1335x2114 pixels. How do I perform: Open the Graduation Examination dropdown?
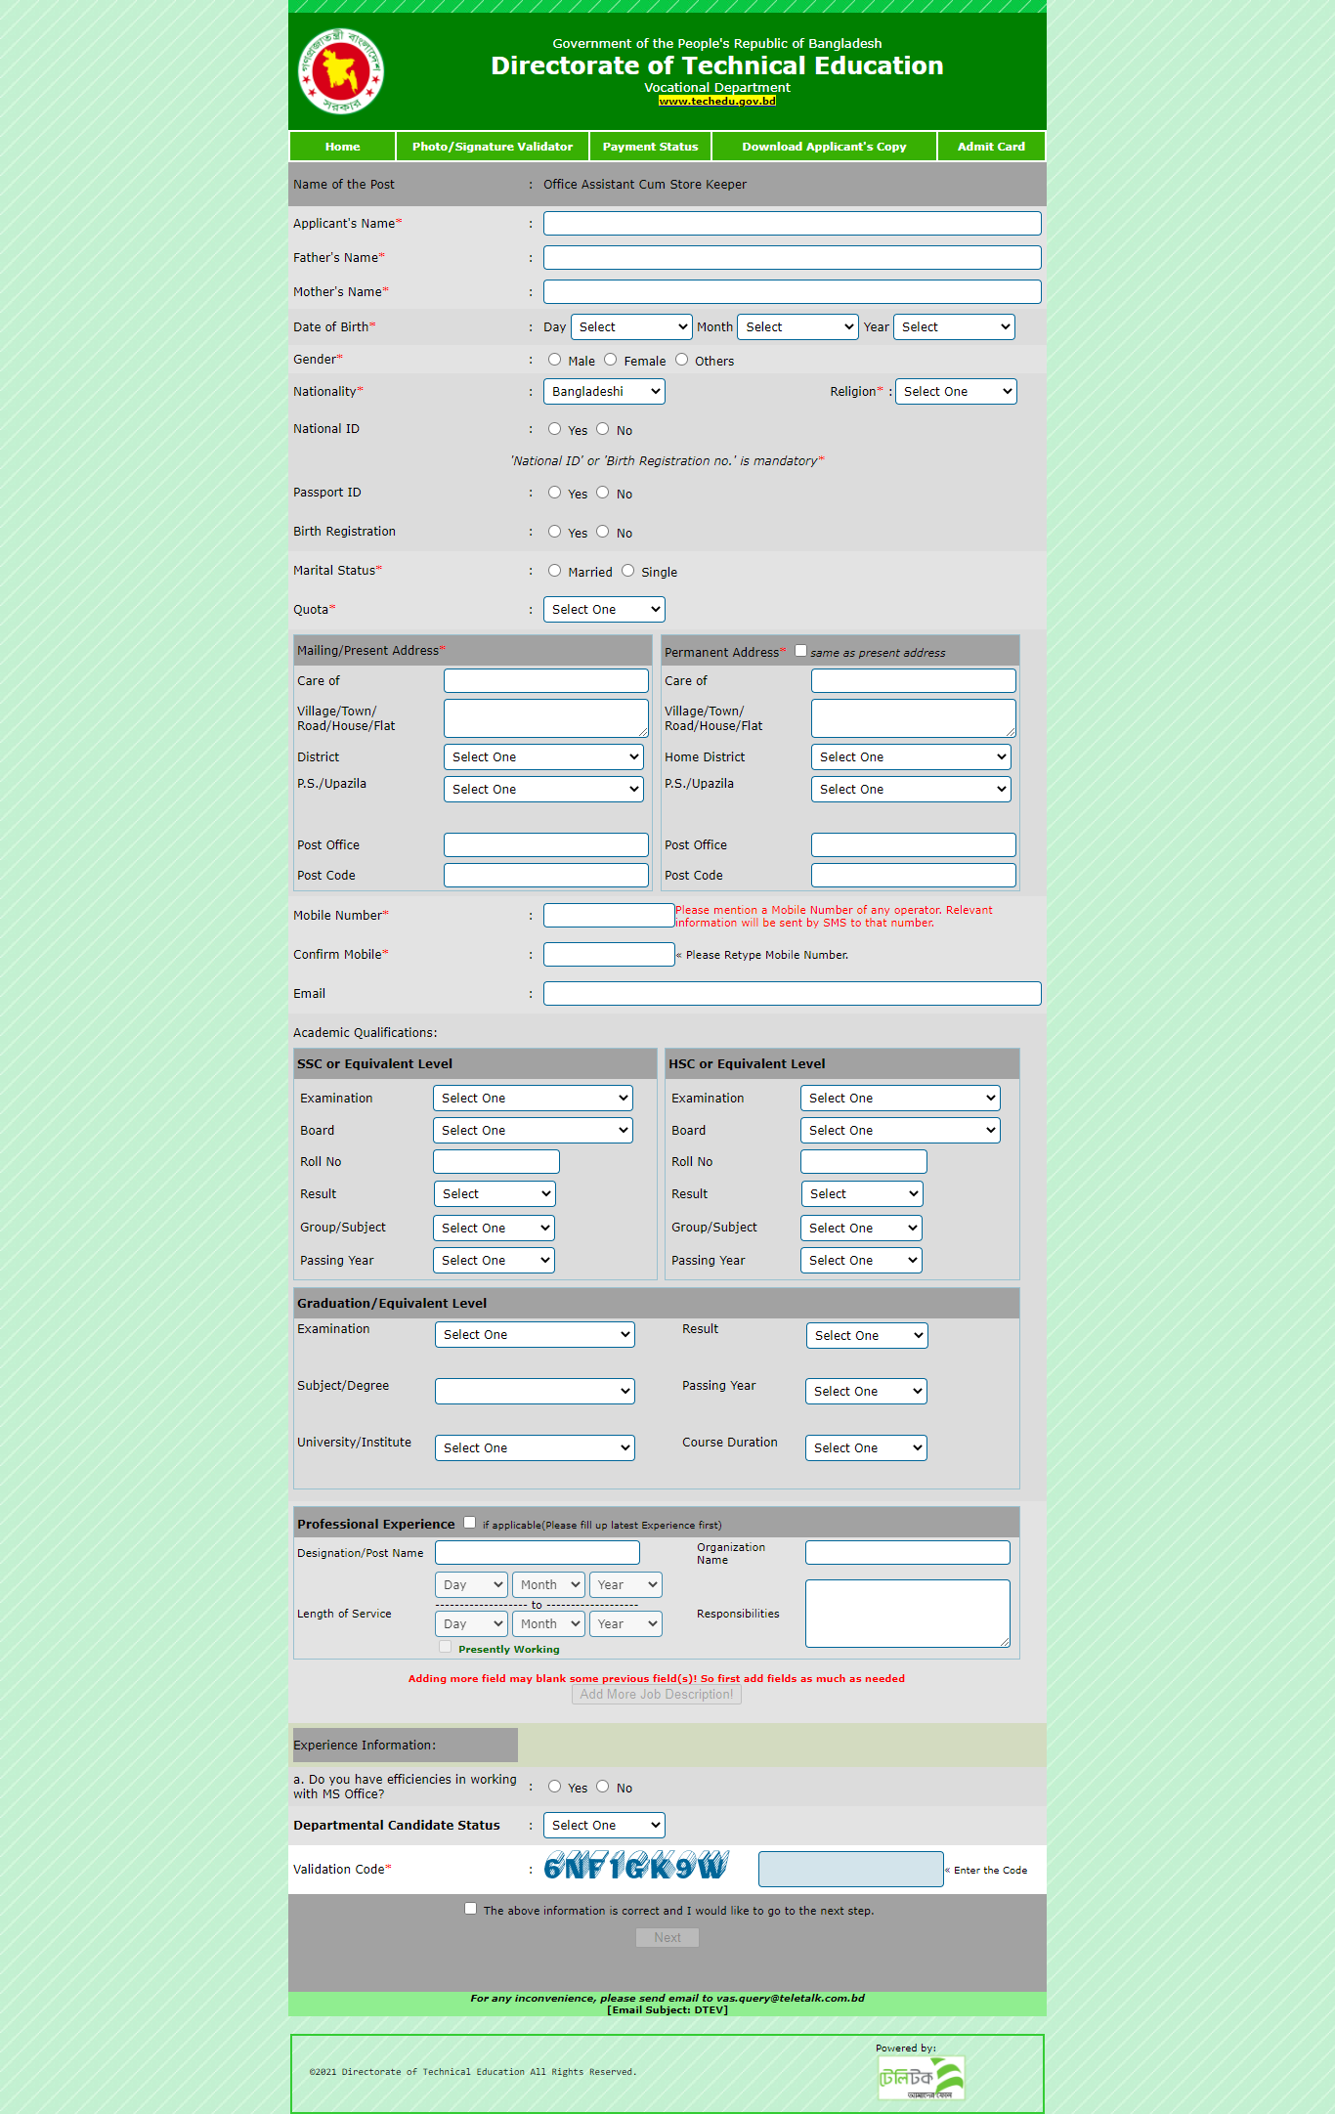(x=535, y=1335)
